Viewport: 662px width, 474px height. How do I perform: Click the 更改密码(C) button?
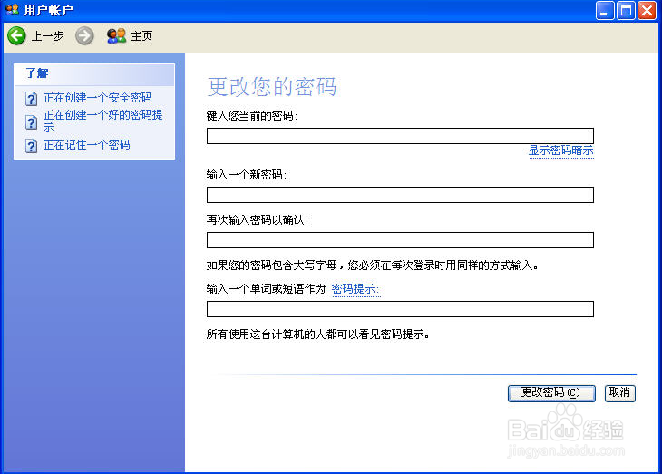(x=551, y=393)
